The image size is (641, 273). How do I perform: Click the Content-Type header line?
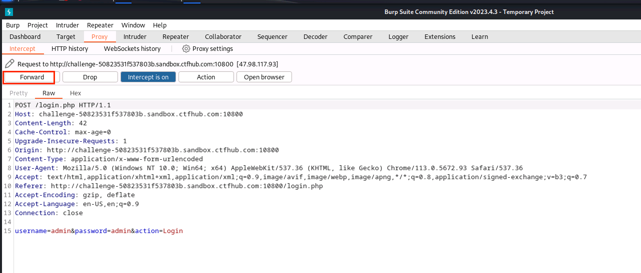click(x=109, y=159)
